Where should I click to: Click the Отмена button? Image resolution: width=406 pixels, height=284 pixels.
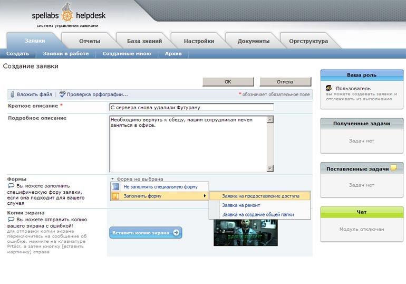285,82
